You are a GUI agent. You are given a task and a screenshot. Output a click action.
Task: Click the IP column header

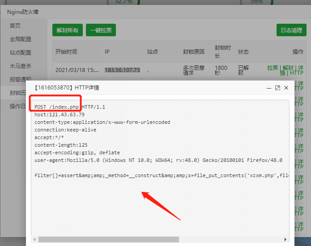107,52
